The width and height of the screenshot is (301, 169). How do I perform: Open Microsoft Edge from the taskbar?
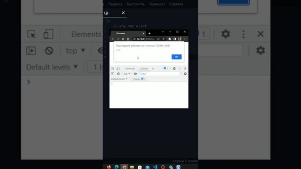click(x=116, y=167)
